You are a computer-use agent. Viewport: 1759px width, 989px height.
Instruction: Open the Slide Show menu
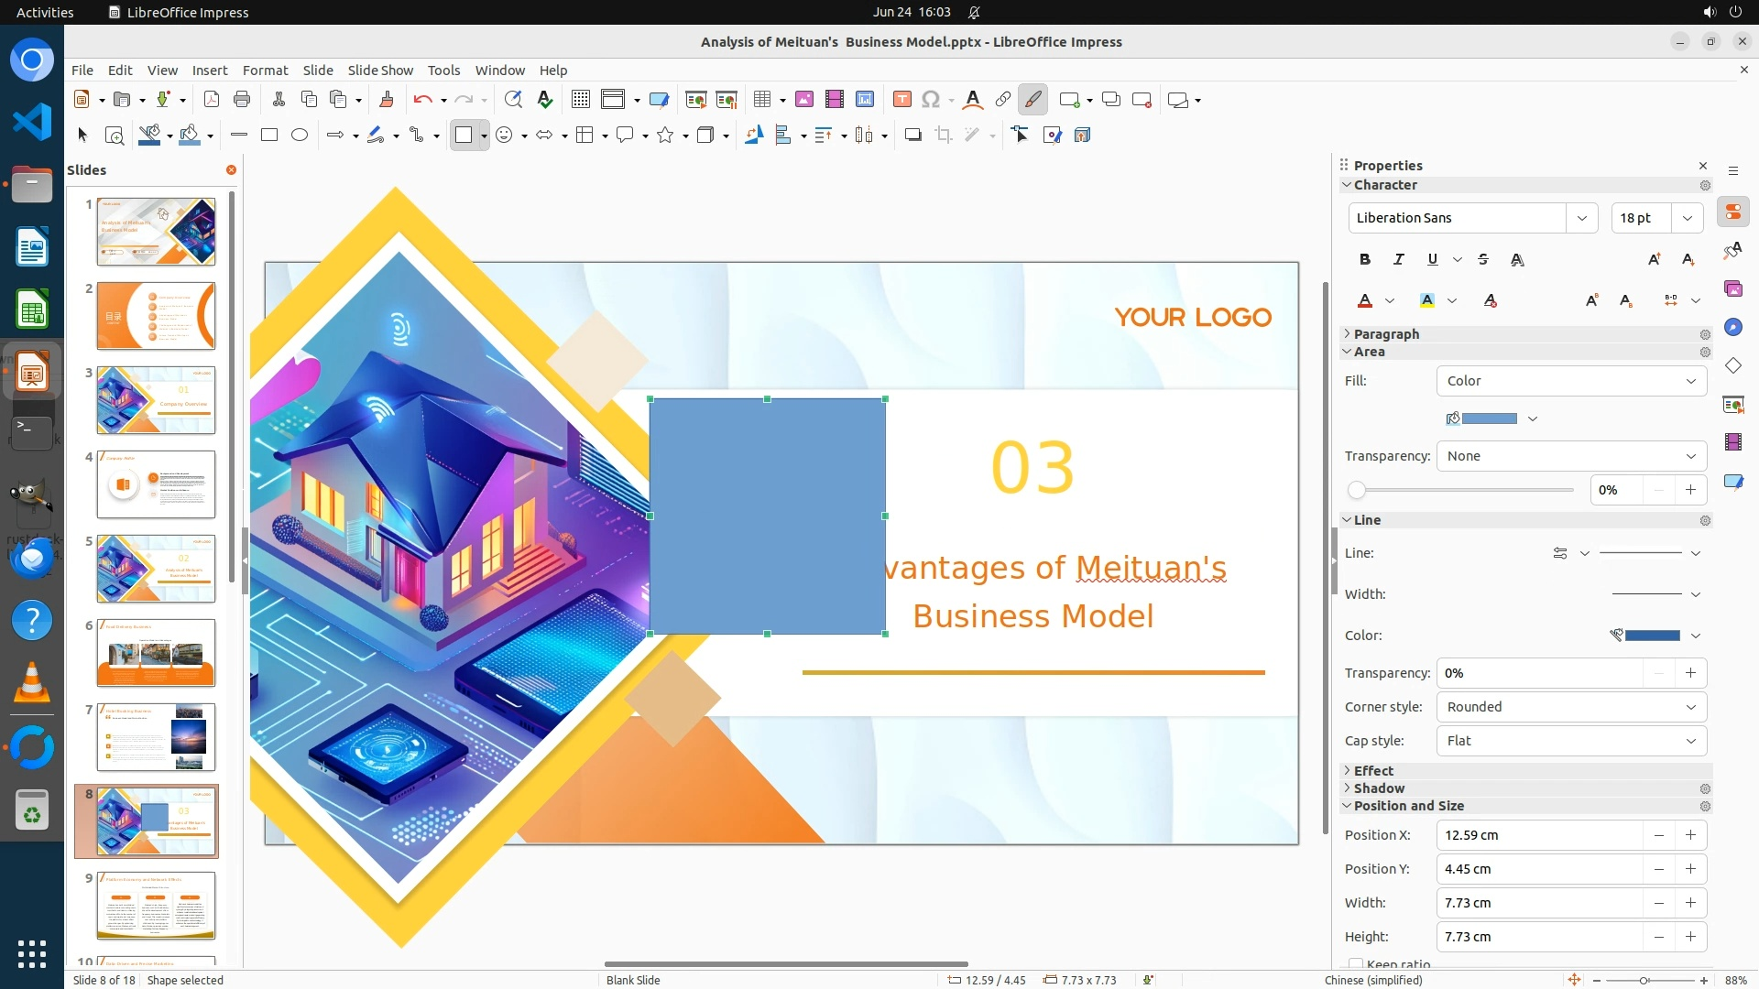coord(380,71)
